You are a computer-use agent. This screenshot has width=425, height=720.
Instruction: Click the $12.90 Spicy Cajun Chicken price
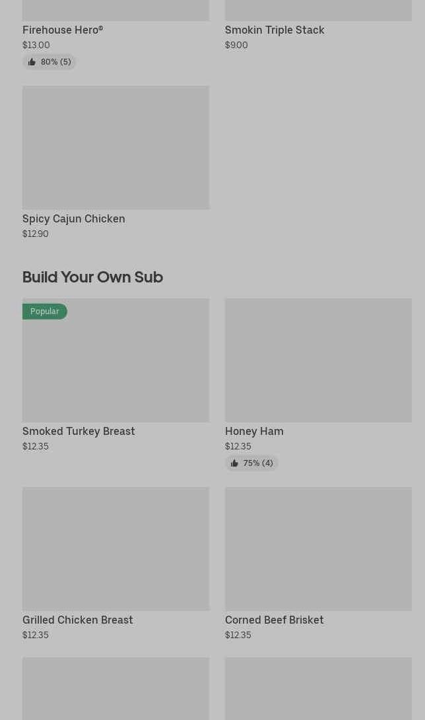tap(36, 234)
